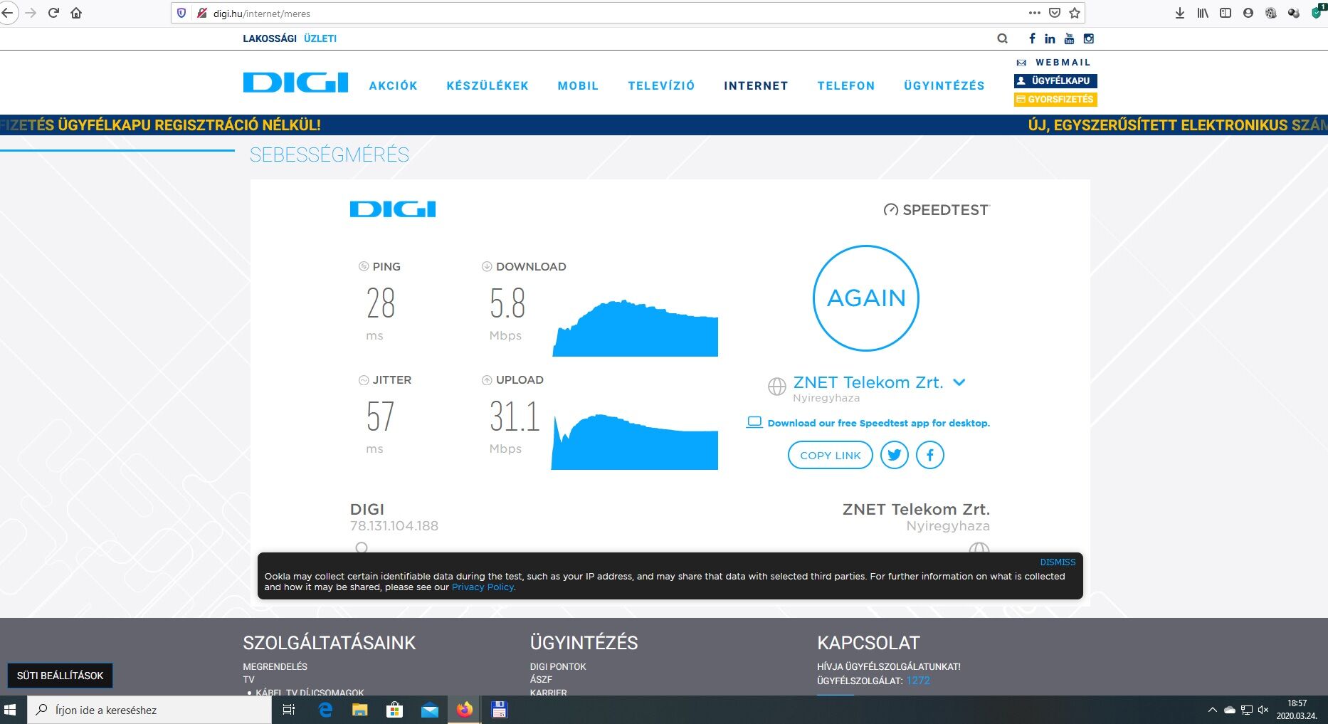Open the WEBMAIL link
Viewport: 1328px width, 724px height.
click(x=1055, y=62)
